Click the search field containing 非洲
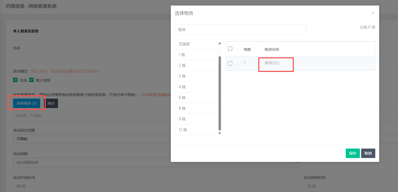Screen dimensions: 398x192 pos(241,30)
